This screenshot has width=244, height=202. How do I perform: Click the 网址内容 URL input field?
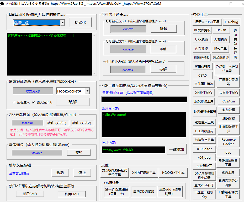[x=133, y=150]
